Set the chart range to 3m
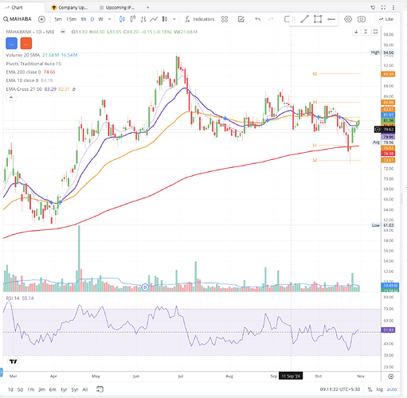This screenshot has width=407, height=398. coord(41,389)
